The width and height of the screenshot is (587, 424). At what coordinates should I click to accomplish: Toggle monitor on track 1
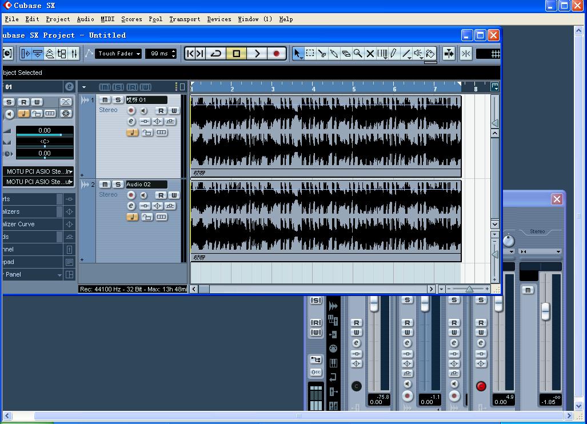pyautogui.click(x=144, y=110)
